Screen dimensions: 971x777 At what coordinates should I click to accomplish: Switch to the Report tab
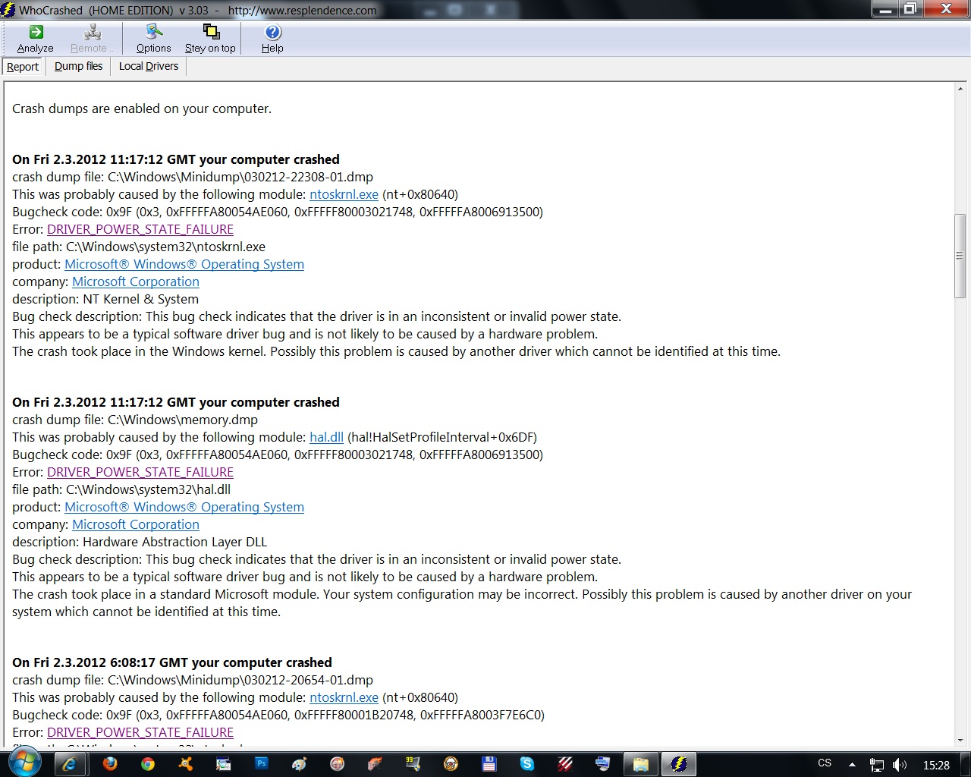coord(23,67)
